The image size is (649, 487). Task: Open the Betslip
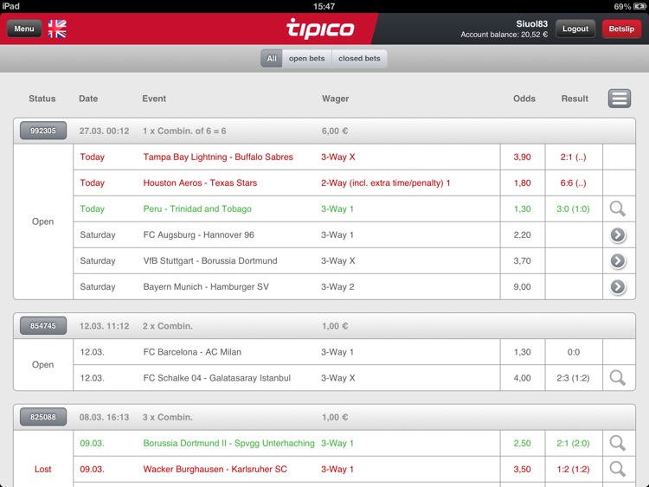click(x=621, y=29)
